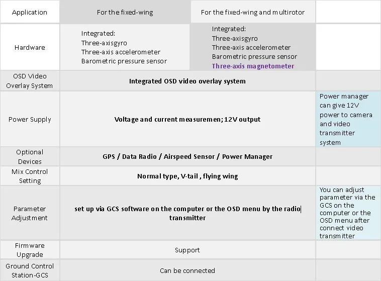Click the 'Can be connected' cell
Viewport: 381px width, 281px height.
[x=187, y=270]
